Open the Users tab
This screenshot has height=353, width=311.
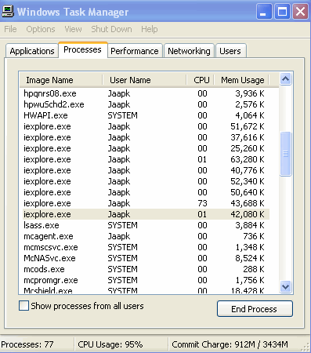click(230, 51)
